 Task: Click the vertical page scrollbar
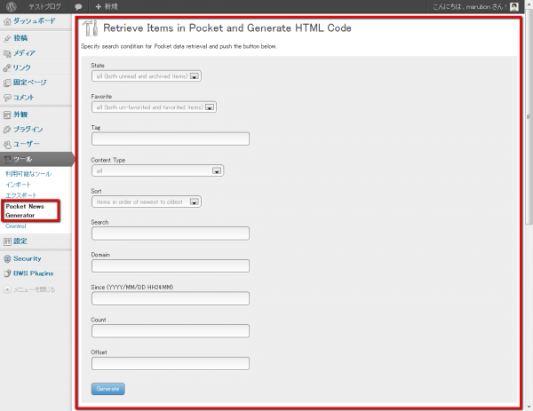coord(529,119)
